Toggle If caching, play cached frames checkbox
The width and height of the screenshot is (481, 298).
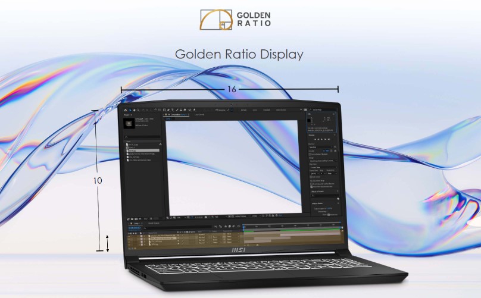click(x=311, y=184)
